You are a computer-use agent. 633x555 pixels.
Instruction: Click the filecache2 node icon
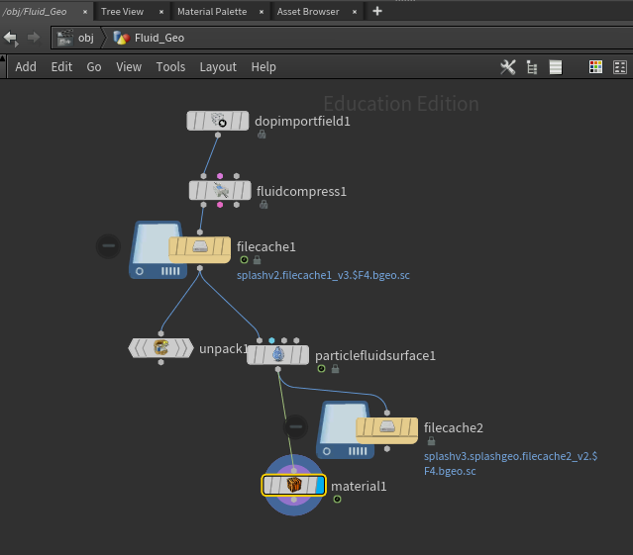click(x=386, y=430)
